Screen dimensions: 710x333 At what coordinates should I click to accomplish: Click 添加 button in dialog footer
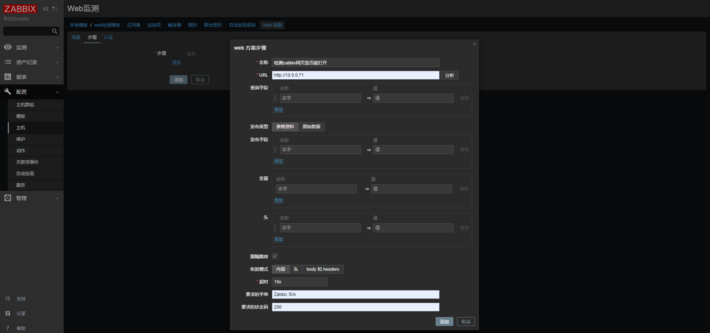[x=444, y=322]
